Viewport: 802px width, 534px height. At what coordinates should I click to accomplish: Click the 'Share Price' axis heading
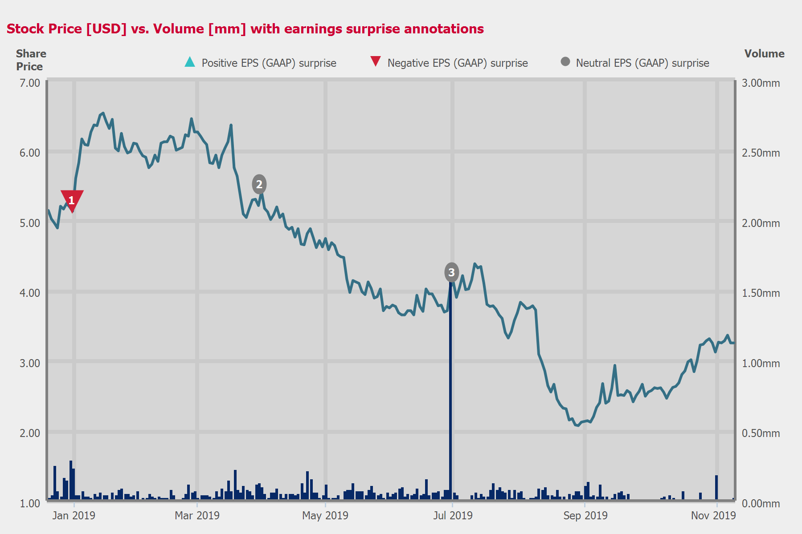click(31, 60)
